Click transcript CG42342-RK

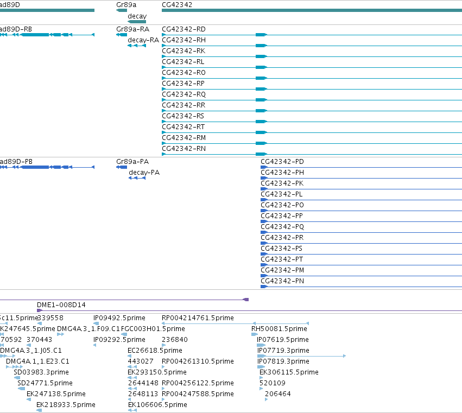pos(183,51)
